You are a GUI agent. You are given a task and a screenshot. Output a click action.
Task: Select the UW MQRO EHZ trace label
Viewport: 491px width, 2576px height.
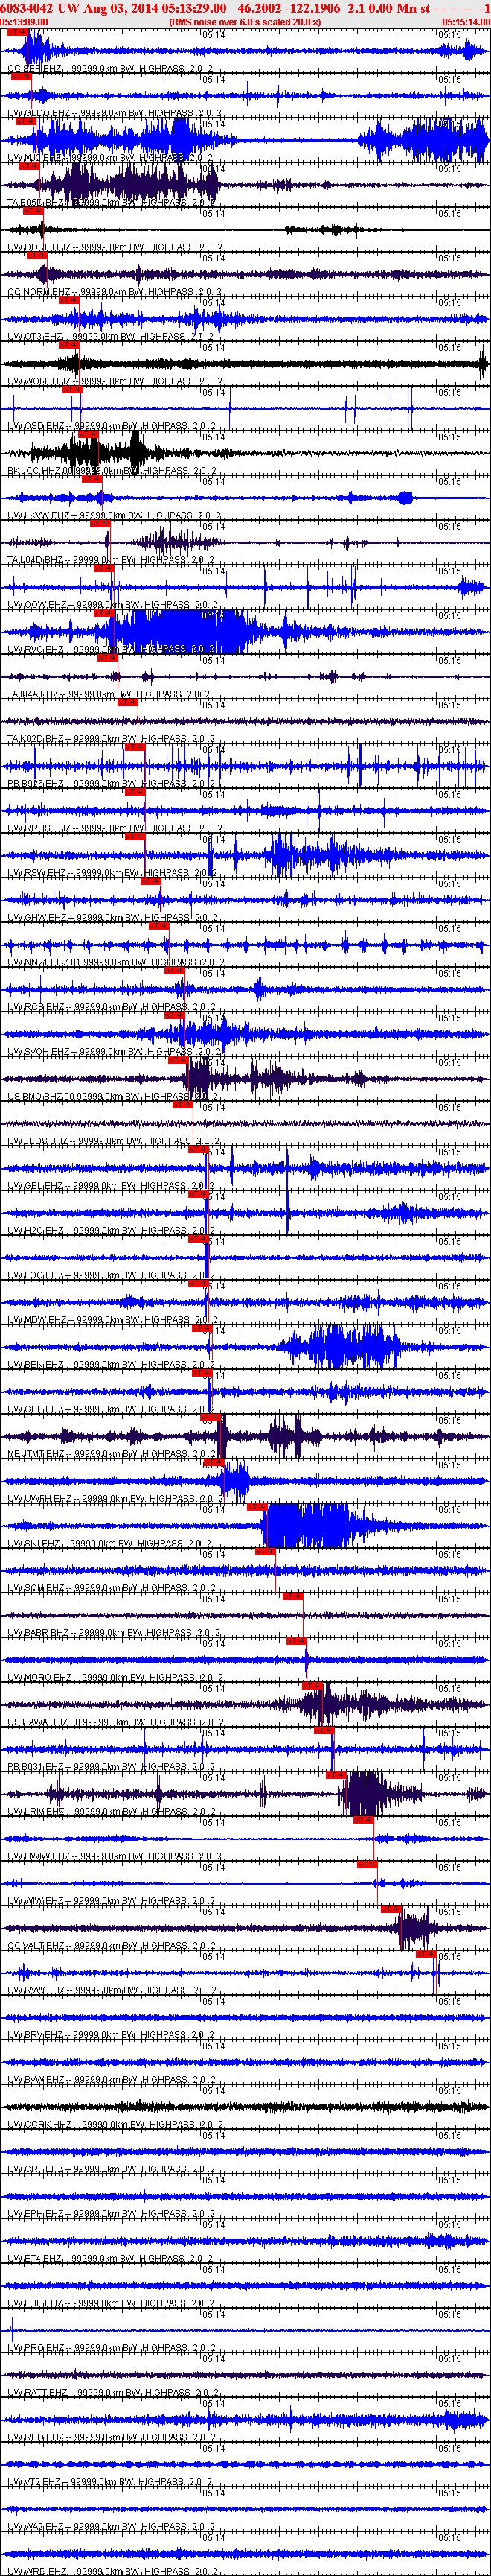[x=115, y=1677]
